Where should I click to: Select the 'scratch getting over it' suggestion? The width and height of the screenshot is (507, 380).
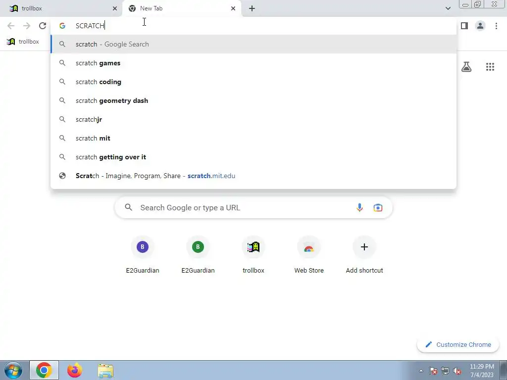[253, 157]
